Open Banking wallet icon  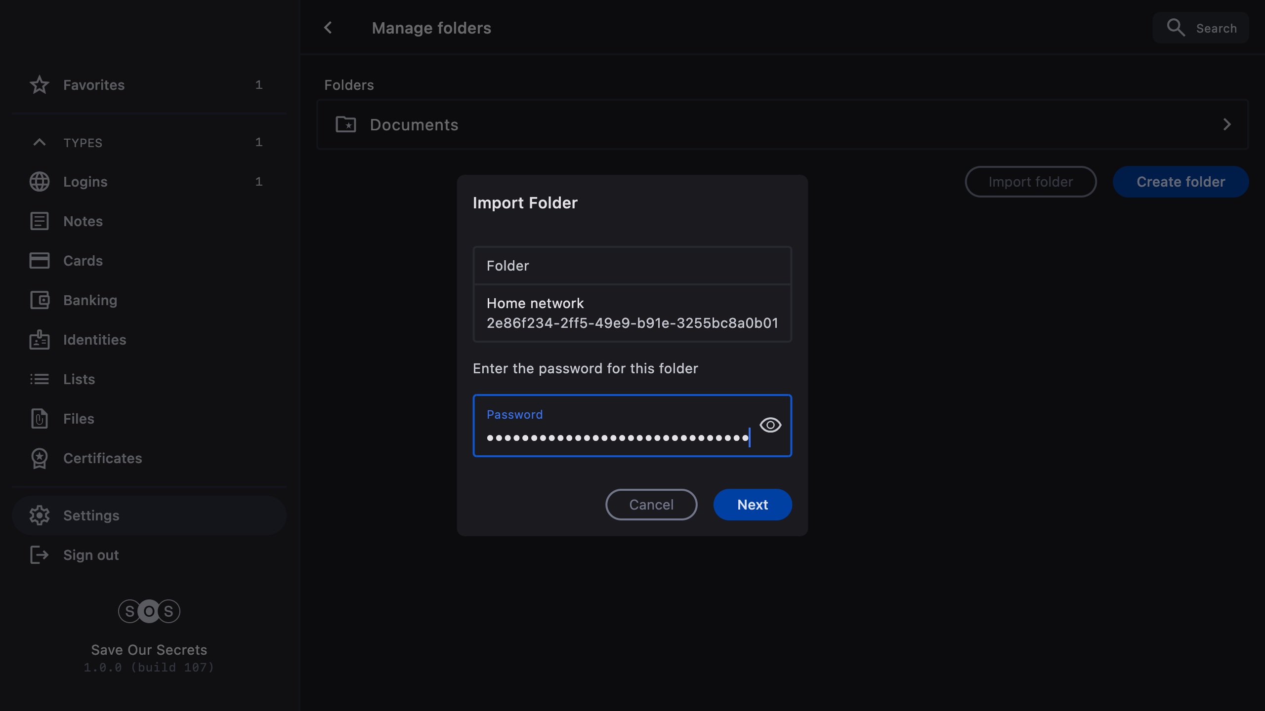click(x=39, y=300)
